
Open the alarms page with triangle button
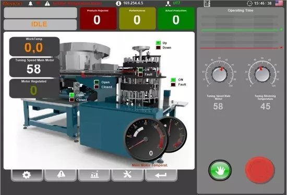click(x=61, y=175)
